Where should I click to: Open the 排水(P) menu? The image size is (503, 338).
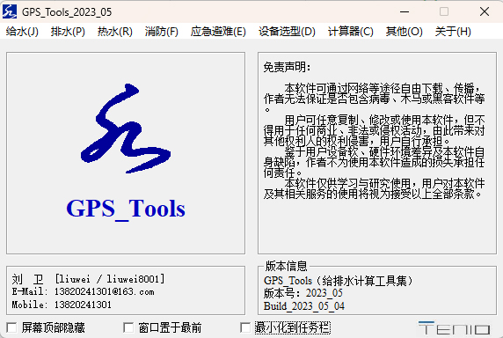pyautogui.click(x=68, y=32)
